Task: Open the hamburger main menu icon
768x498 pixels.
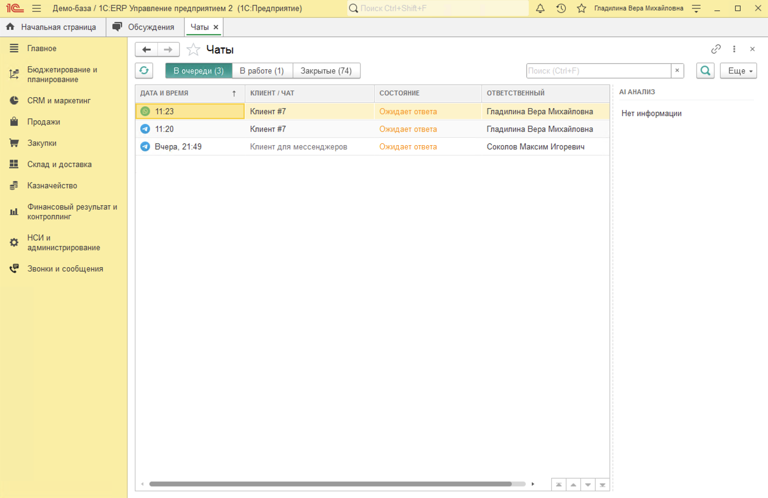Action: (36, 9)
